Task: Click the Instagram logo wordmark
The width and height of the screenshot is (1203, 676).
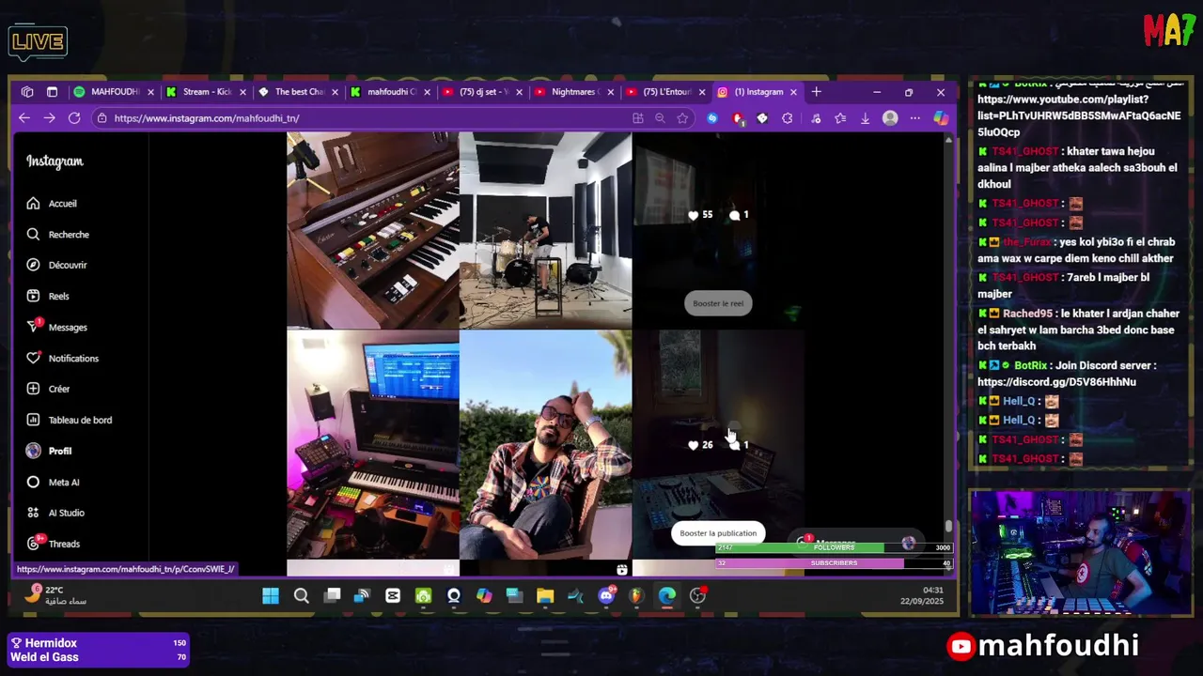Action: point(55,161)
